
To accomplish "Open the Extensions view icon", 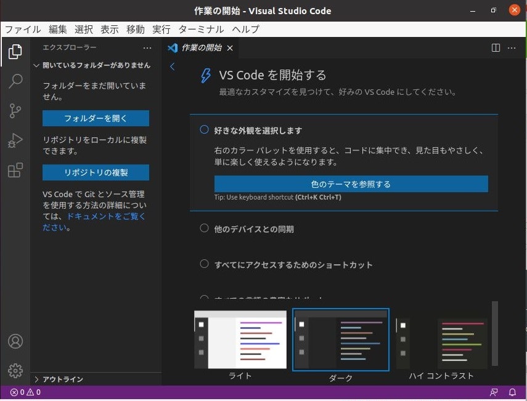I will click(15, 170).
